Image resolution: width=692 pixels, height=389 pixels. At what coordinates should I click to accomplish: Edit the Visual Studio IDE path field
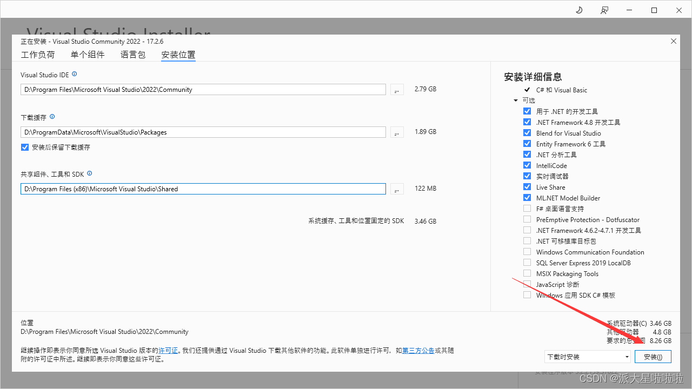203,90
